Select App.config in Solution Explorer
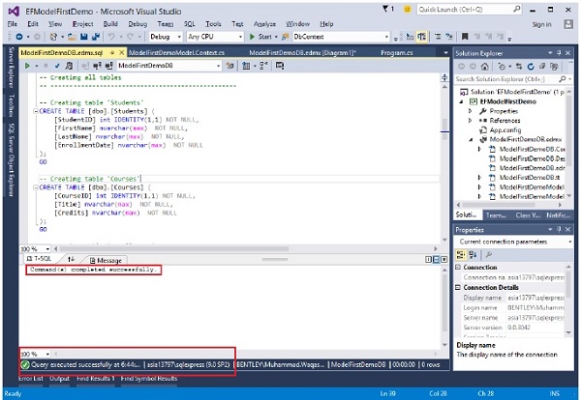 click(504, 129)
